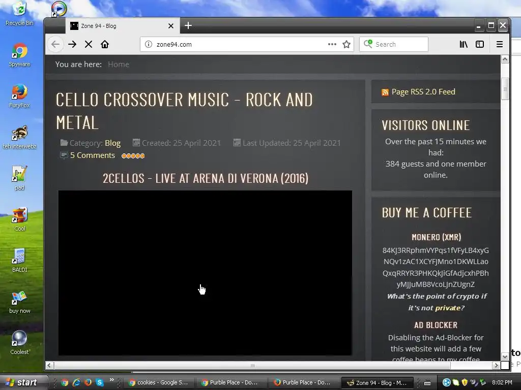Click the orange RSS feed icon
This screenshot has height=390, width=521.
click(385, 92)
